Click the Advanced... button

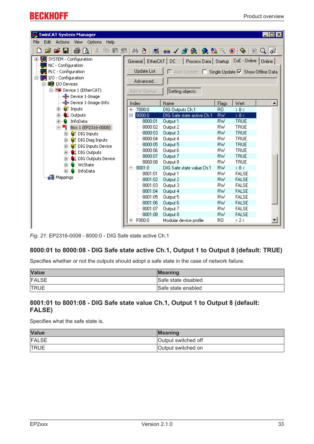(x=145, y=81)
